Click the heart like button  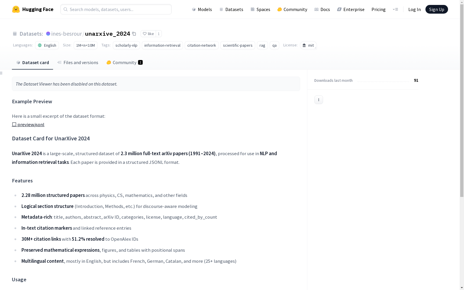pos(148,34)
